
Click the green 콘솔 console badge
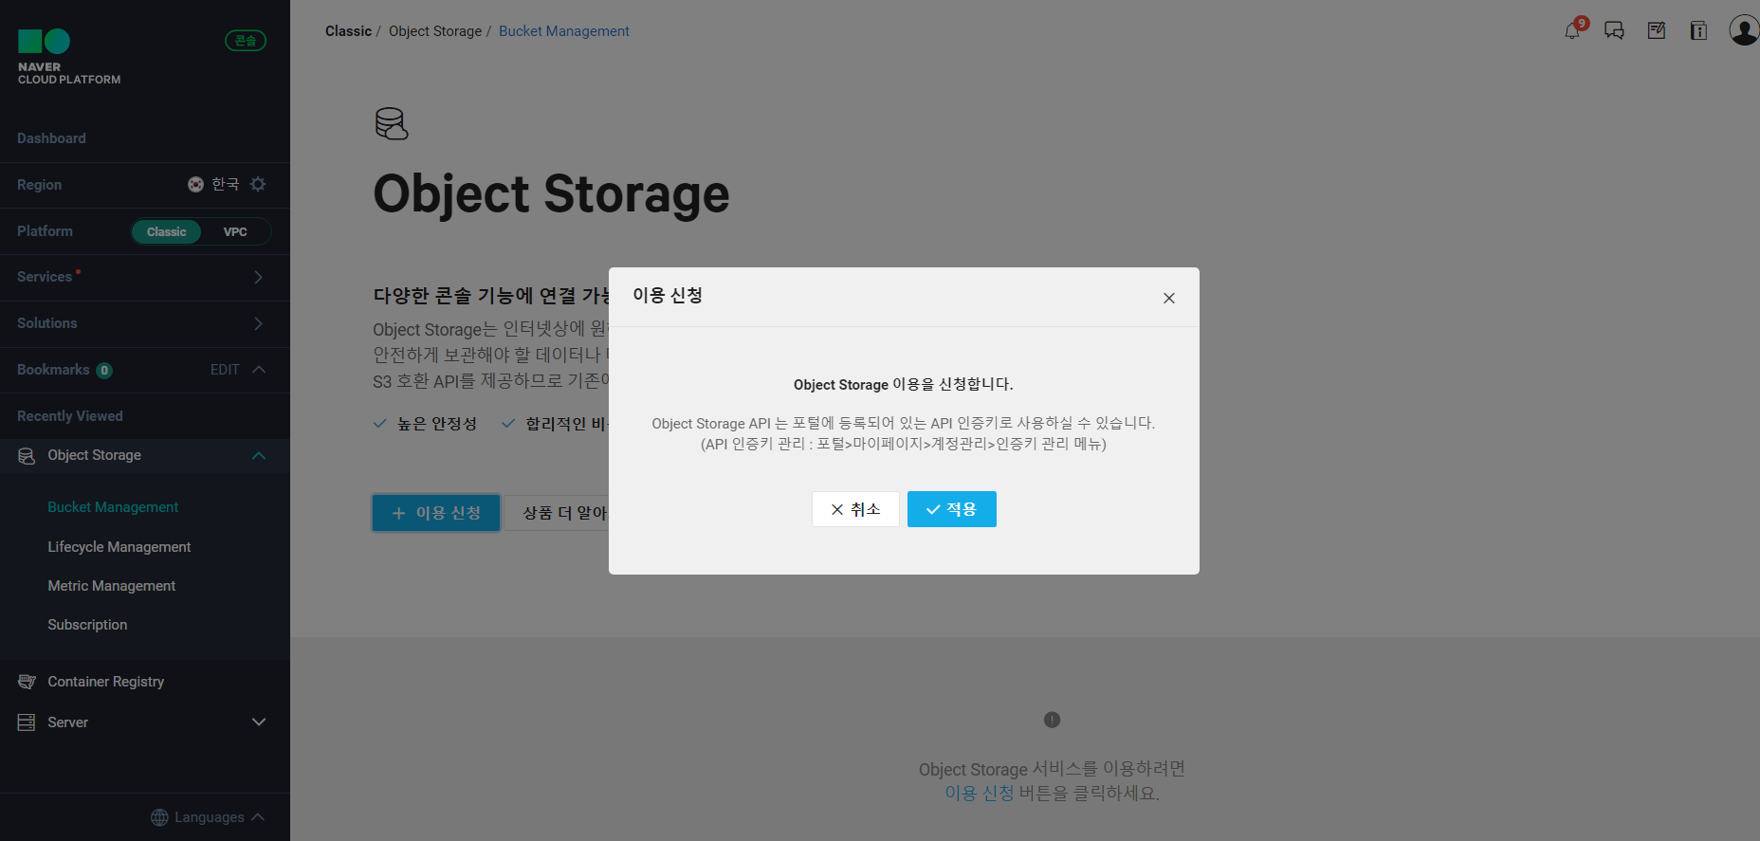tap(246, 41)
